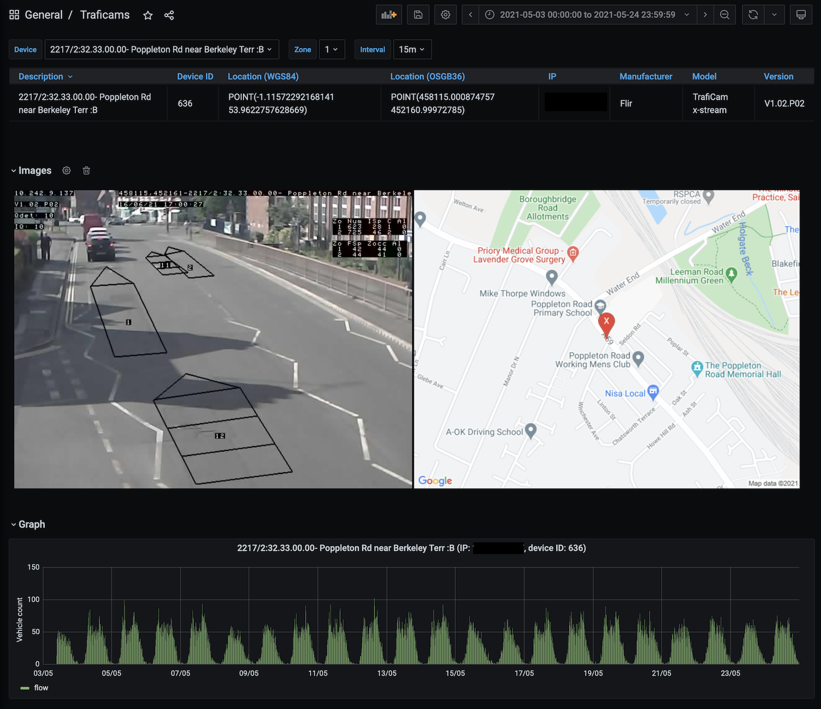Open dashboard settings via the gear icon
The width and height of the screenshot is (821, 709).
point(445,15)
